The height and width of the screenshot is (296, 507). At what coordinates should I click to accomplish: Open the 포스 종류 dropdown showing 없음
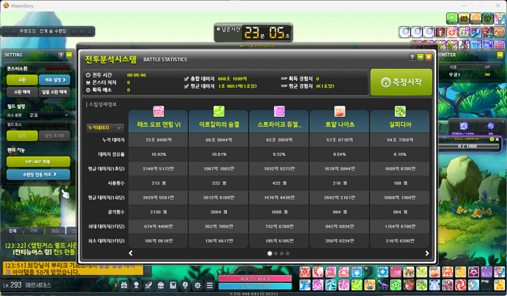[49, 115]
